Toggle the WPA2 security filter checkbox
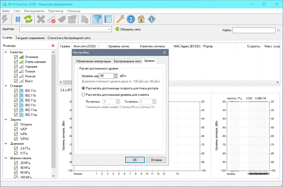The image size is (283, 187). pos(16,139)
